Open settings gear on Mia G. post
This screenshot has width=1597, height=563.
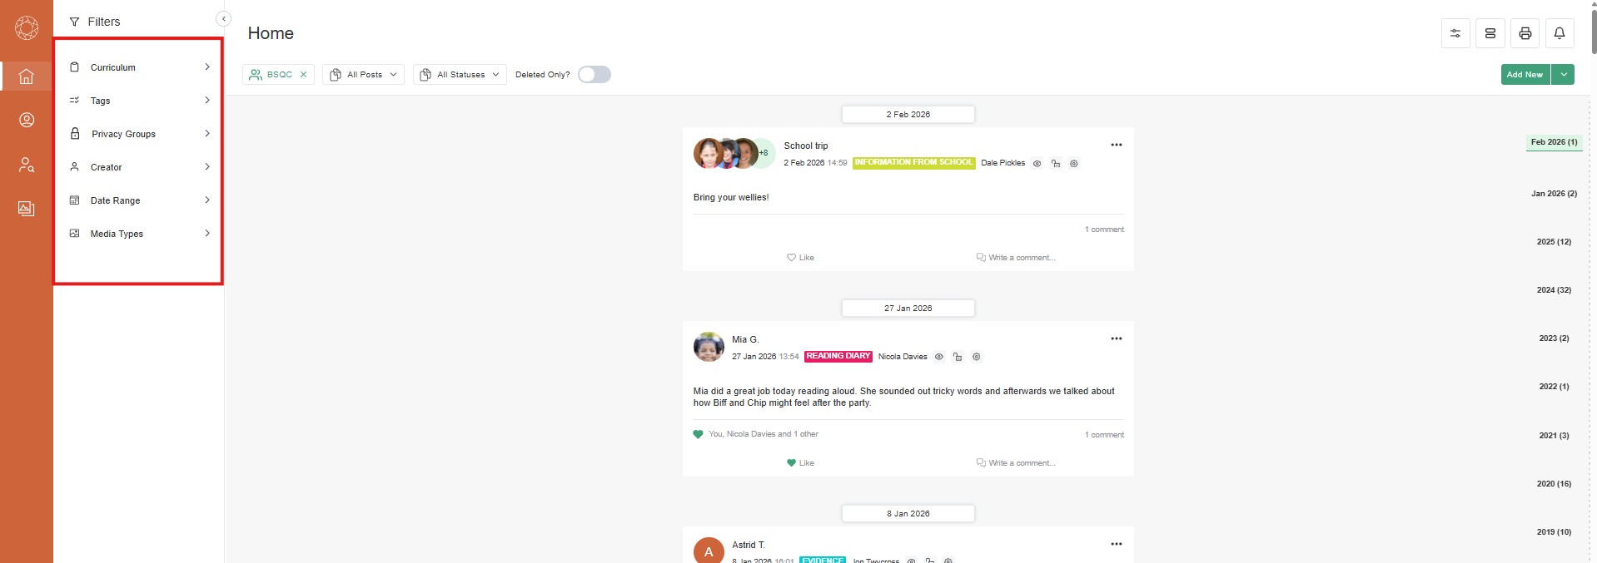point(977,357)
